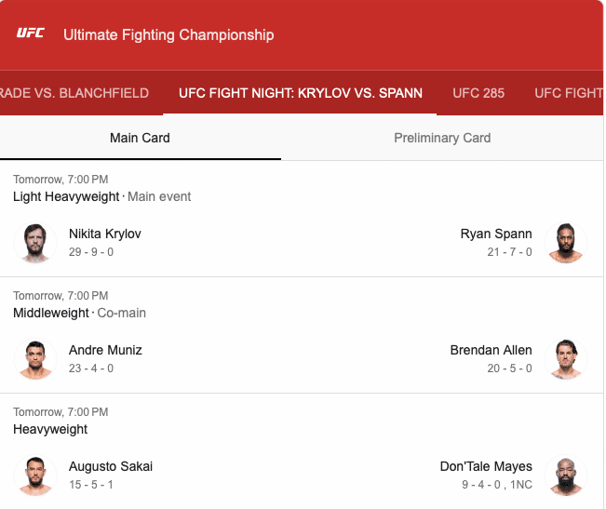Click the Ultimate Fighting Championship header title

168,34
